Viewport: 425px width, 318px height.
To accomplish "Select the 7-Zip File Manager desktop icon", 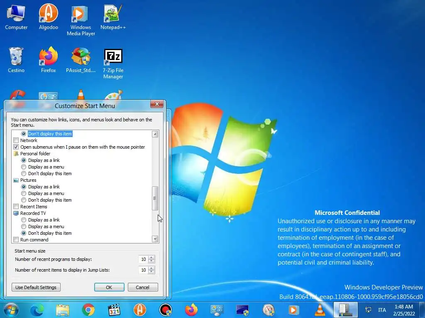I will tap(113, 64).
